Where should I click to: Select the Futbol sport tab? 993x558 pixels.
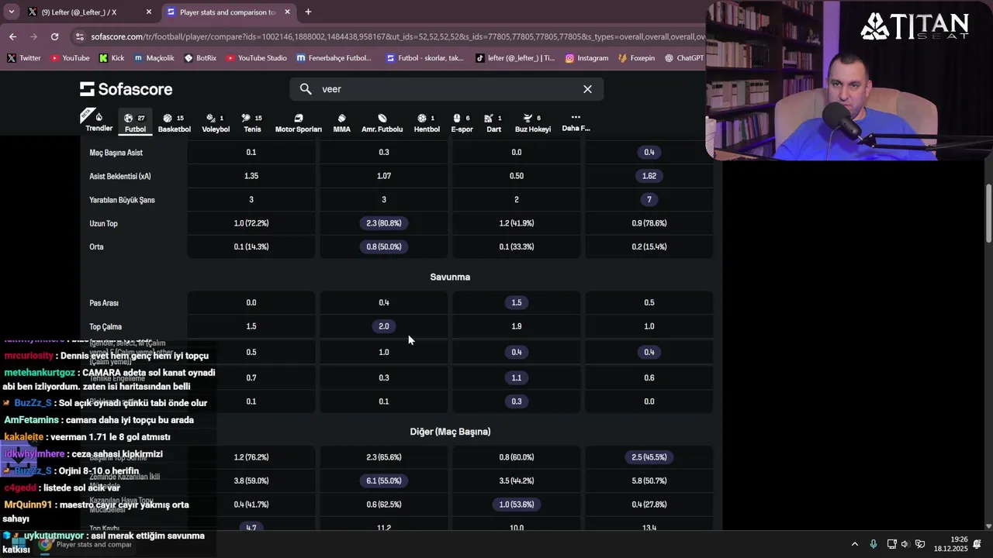tap(135, 122)
